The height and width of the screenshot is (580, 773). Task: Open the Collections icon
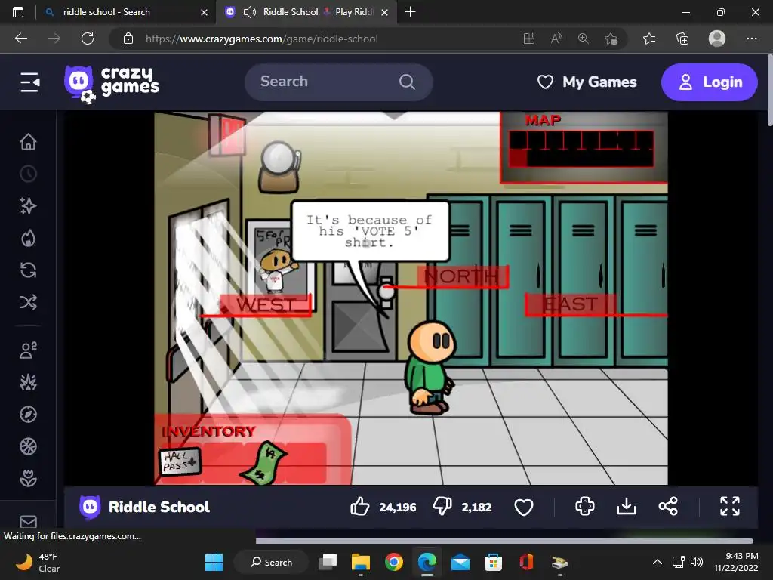point(682,39)
